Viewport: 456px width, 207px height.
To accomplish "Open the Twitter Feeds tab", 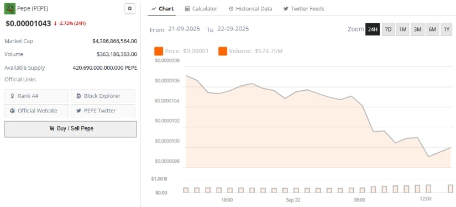I will tap(304, 9).
